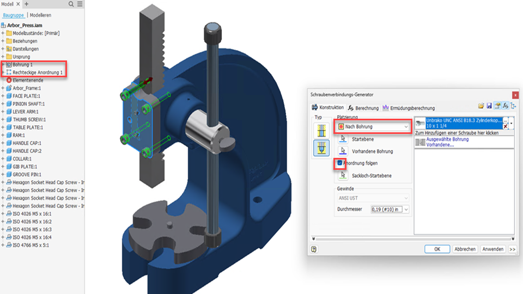The height and width of the screenshot is (294, 523).
Task: Open the ANSI UST thread dropdown
Action: click(373, 198)
